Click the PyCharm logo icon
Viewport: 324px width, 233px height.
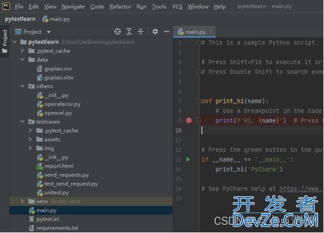point(6,6)
